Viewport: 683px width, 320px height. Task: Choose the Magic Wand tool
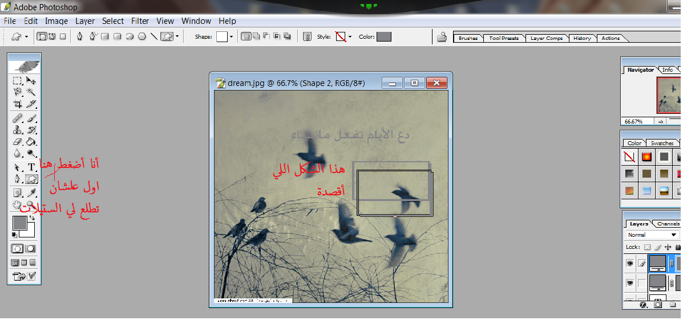(x=31, y=92)
